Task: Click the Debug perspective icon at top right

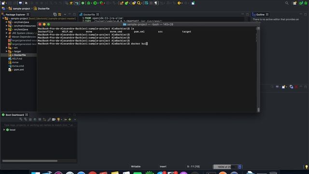Action: coord(306,3)
